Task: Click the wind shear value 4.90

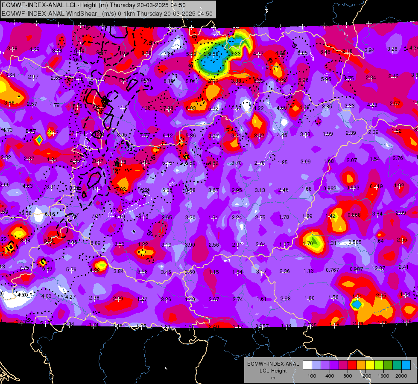Action: pos(23,294)
